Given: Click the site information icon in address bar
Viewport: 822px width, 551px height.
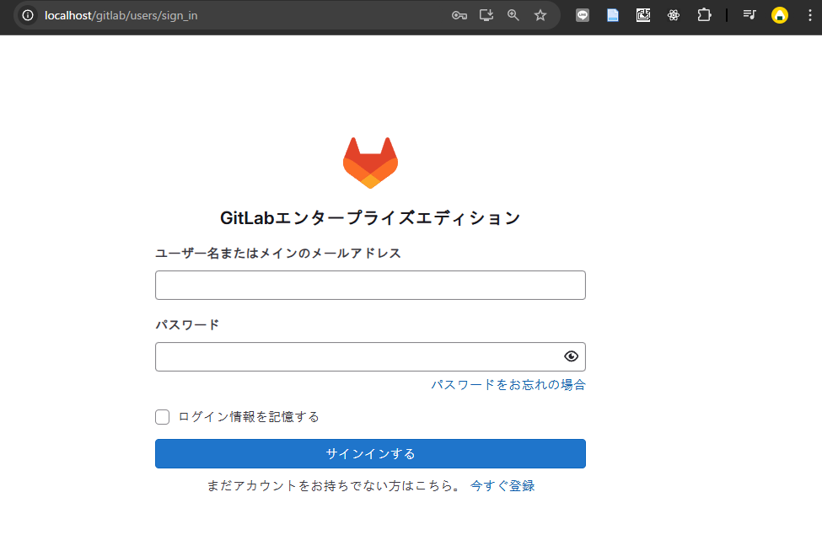Looking at the screenshot, I should pyautogui.click(x=28, y=15).
